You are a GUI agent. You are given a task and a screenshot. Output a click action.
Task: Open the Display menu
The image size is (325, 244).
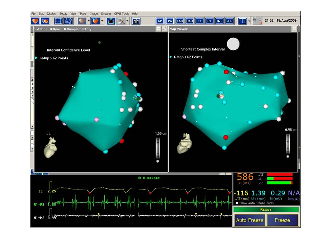pos(51,14)
